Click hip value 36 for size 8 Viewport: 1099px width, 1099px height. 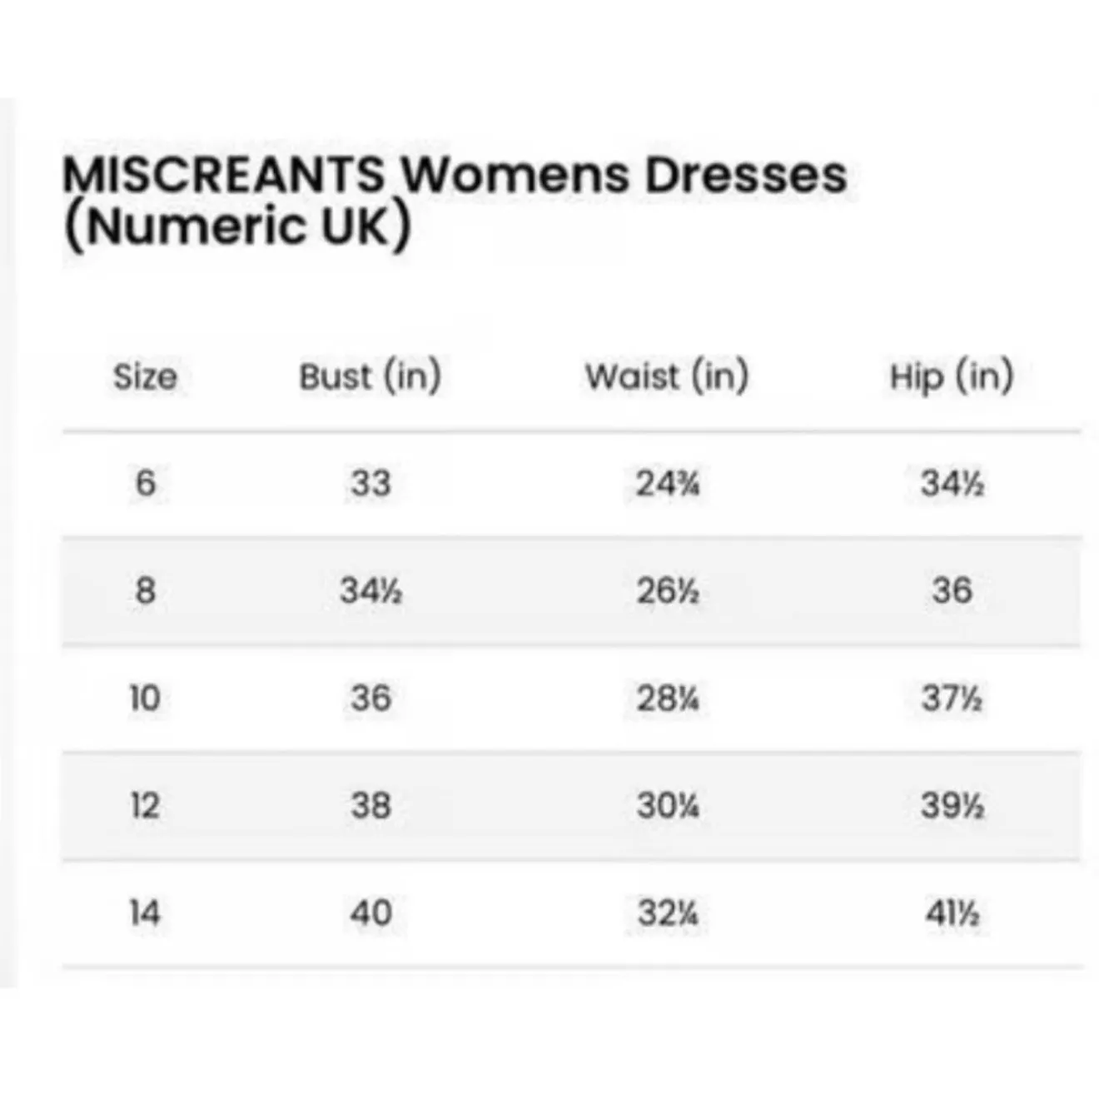tap(952, 590)
